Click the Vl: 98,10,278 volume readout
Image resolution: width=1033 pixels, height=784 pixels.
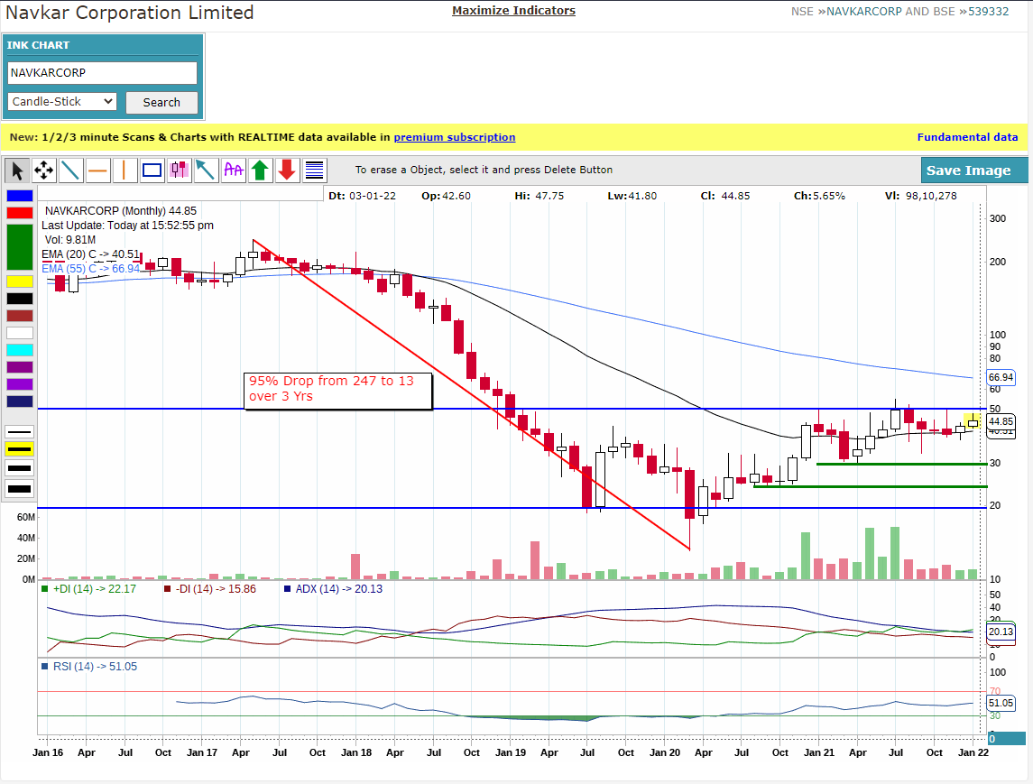921,196
